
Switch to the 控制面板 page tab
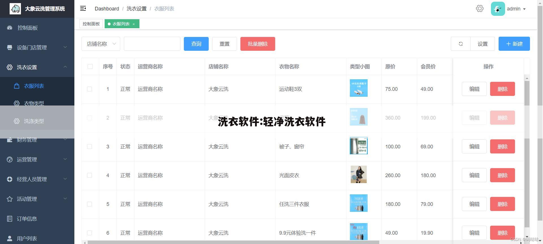[91, 24]
